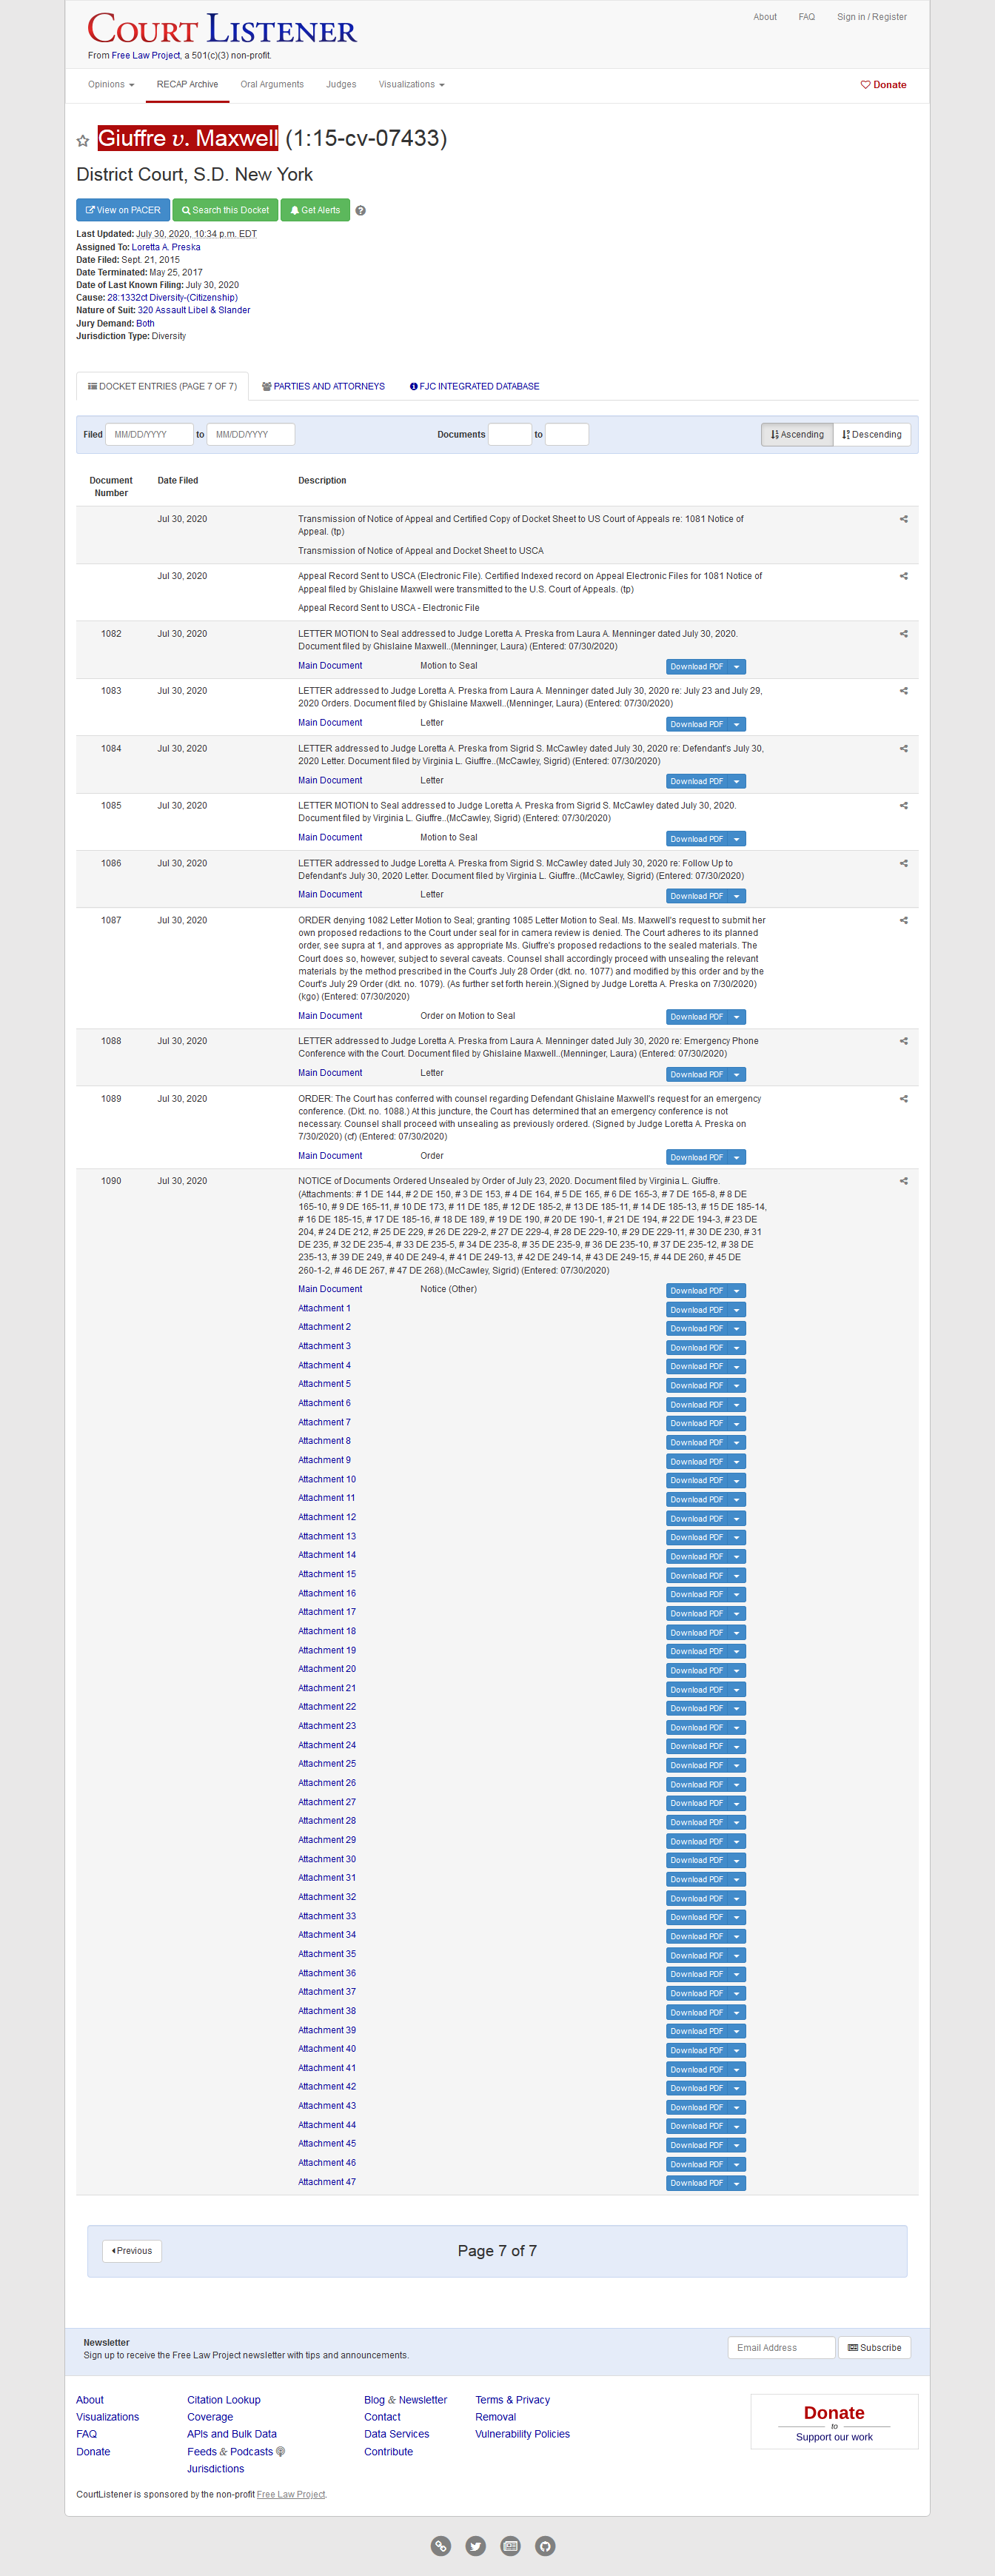The height and width of the screenshot is (2576, 995).
Task: Click the help question mark icon beside Get Alerts
Action: click(x=360, y=211)
